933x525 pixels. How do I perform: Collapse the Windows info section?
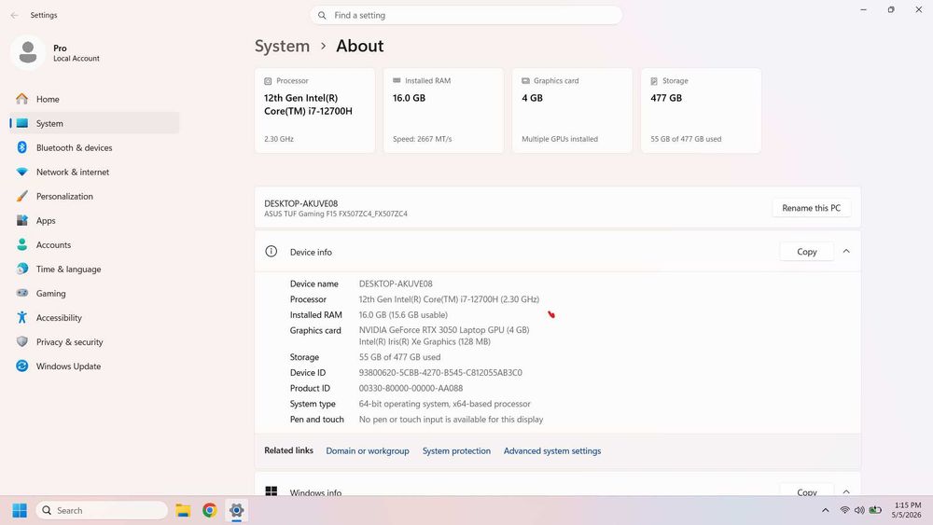click(x=846, y=491)
